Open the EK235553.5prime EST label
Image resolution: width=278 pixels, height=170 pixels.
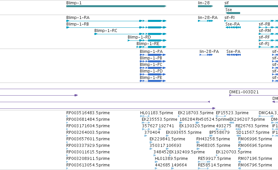(x=159, y=119)
